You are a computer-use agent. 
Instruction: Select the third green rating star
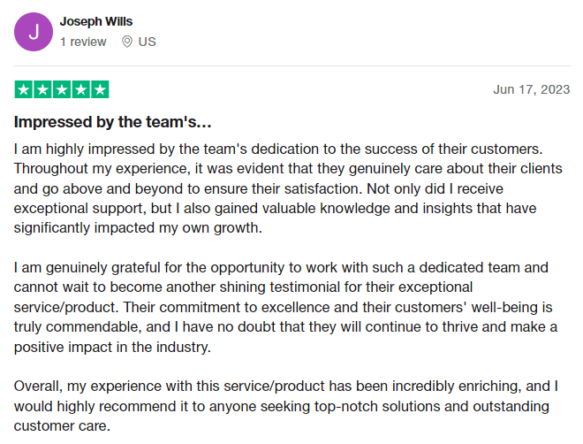(62, 89)
